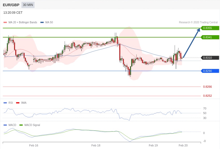Click the Feb 16 date label

[x=34, y=145]
